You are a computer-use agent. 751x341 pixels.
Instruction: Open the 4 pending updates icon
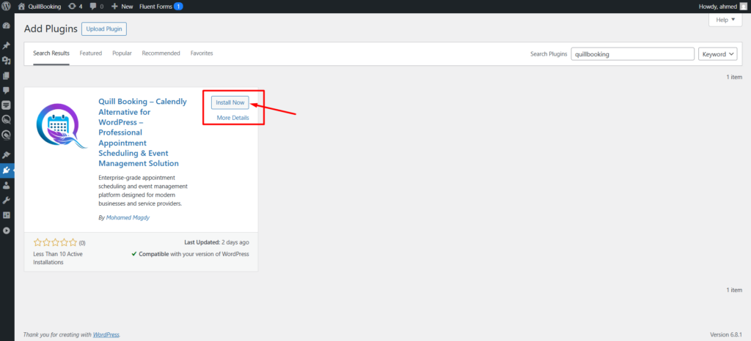[x=76, y=7]
